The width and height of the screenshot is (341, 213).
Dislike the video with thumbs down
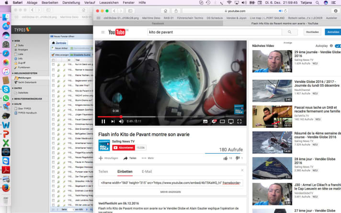[238, 158]
